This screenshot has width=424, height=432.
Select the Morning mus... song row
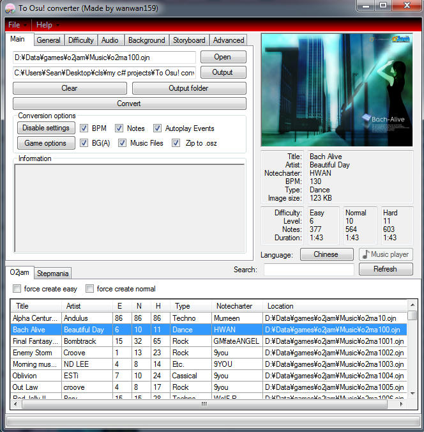209,364
